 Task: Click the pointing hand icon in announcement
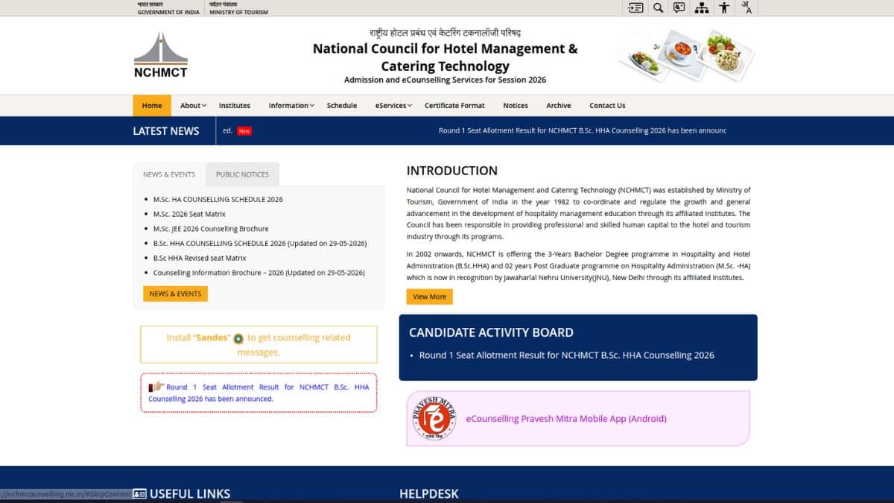156,387
